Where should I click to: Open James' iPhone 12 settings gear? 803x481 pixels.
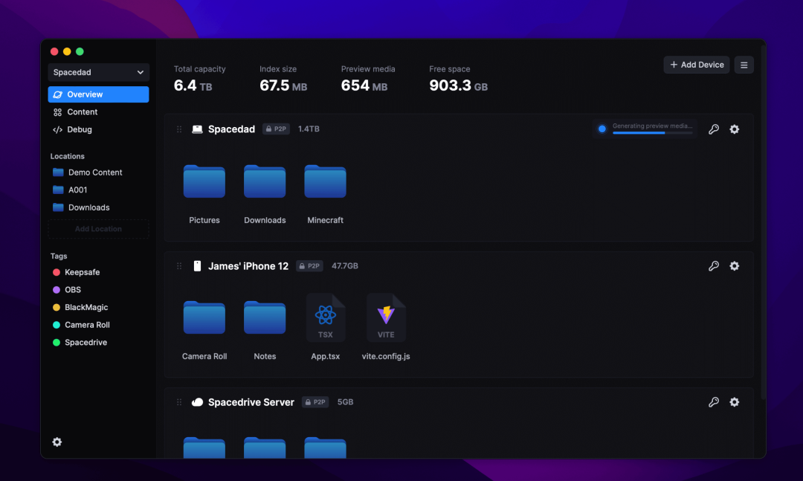(735, 266)
